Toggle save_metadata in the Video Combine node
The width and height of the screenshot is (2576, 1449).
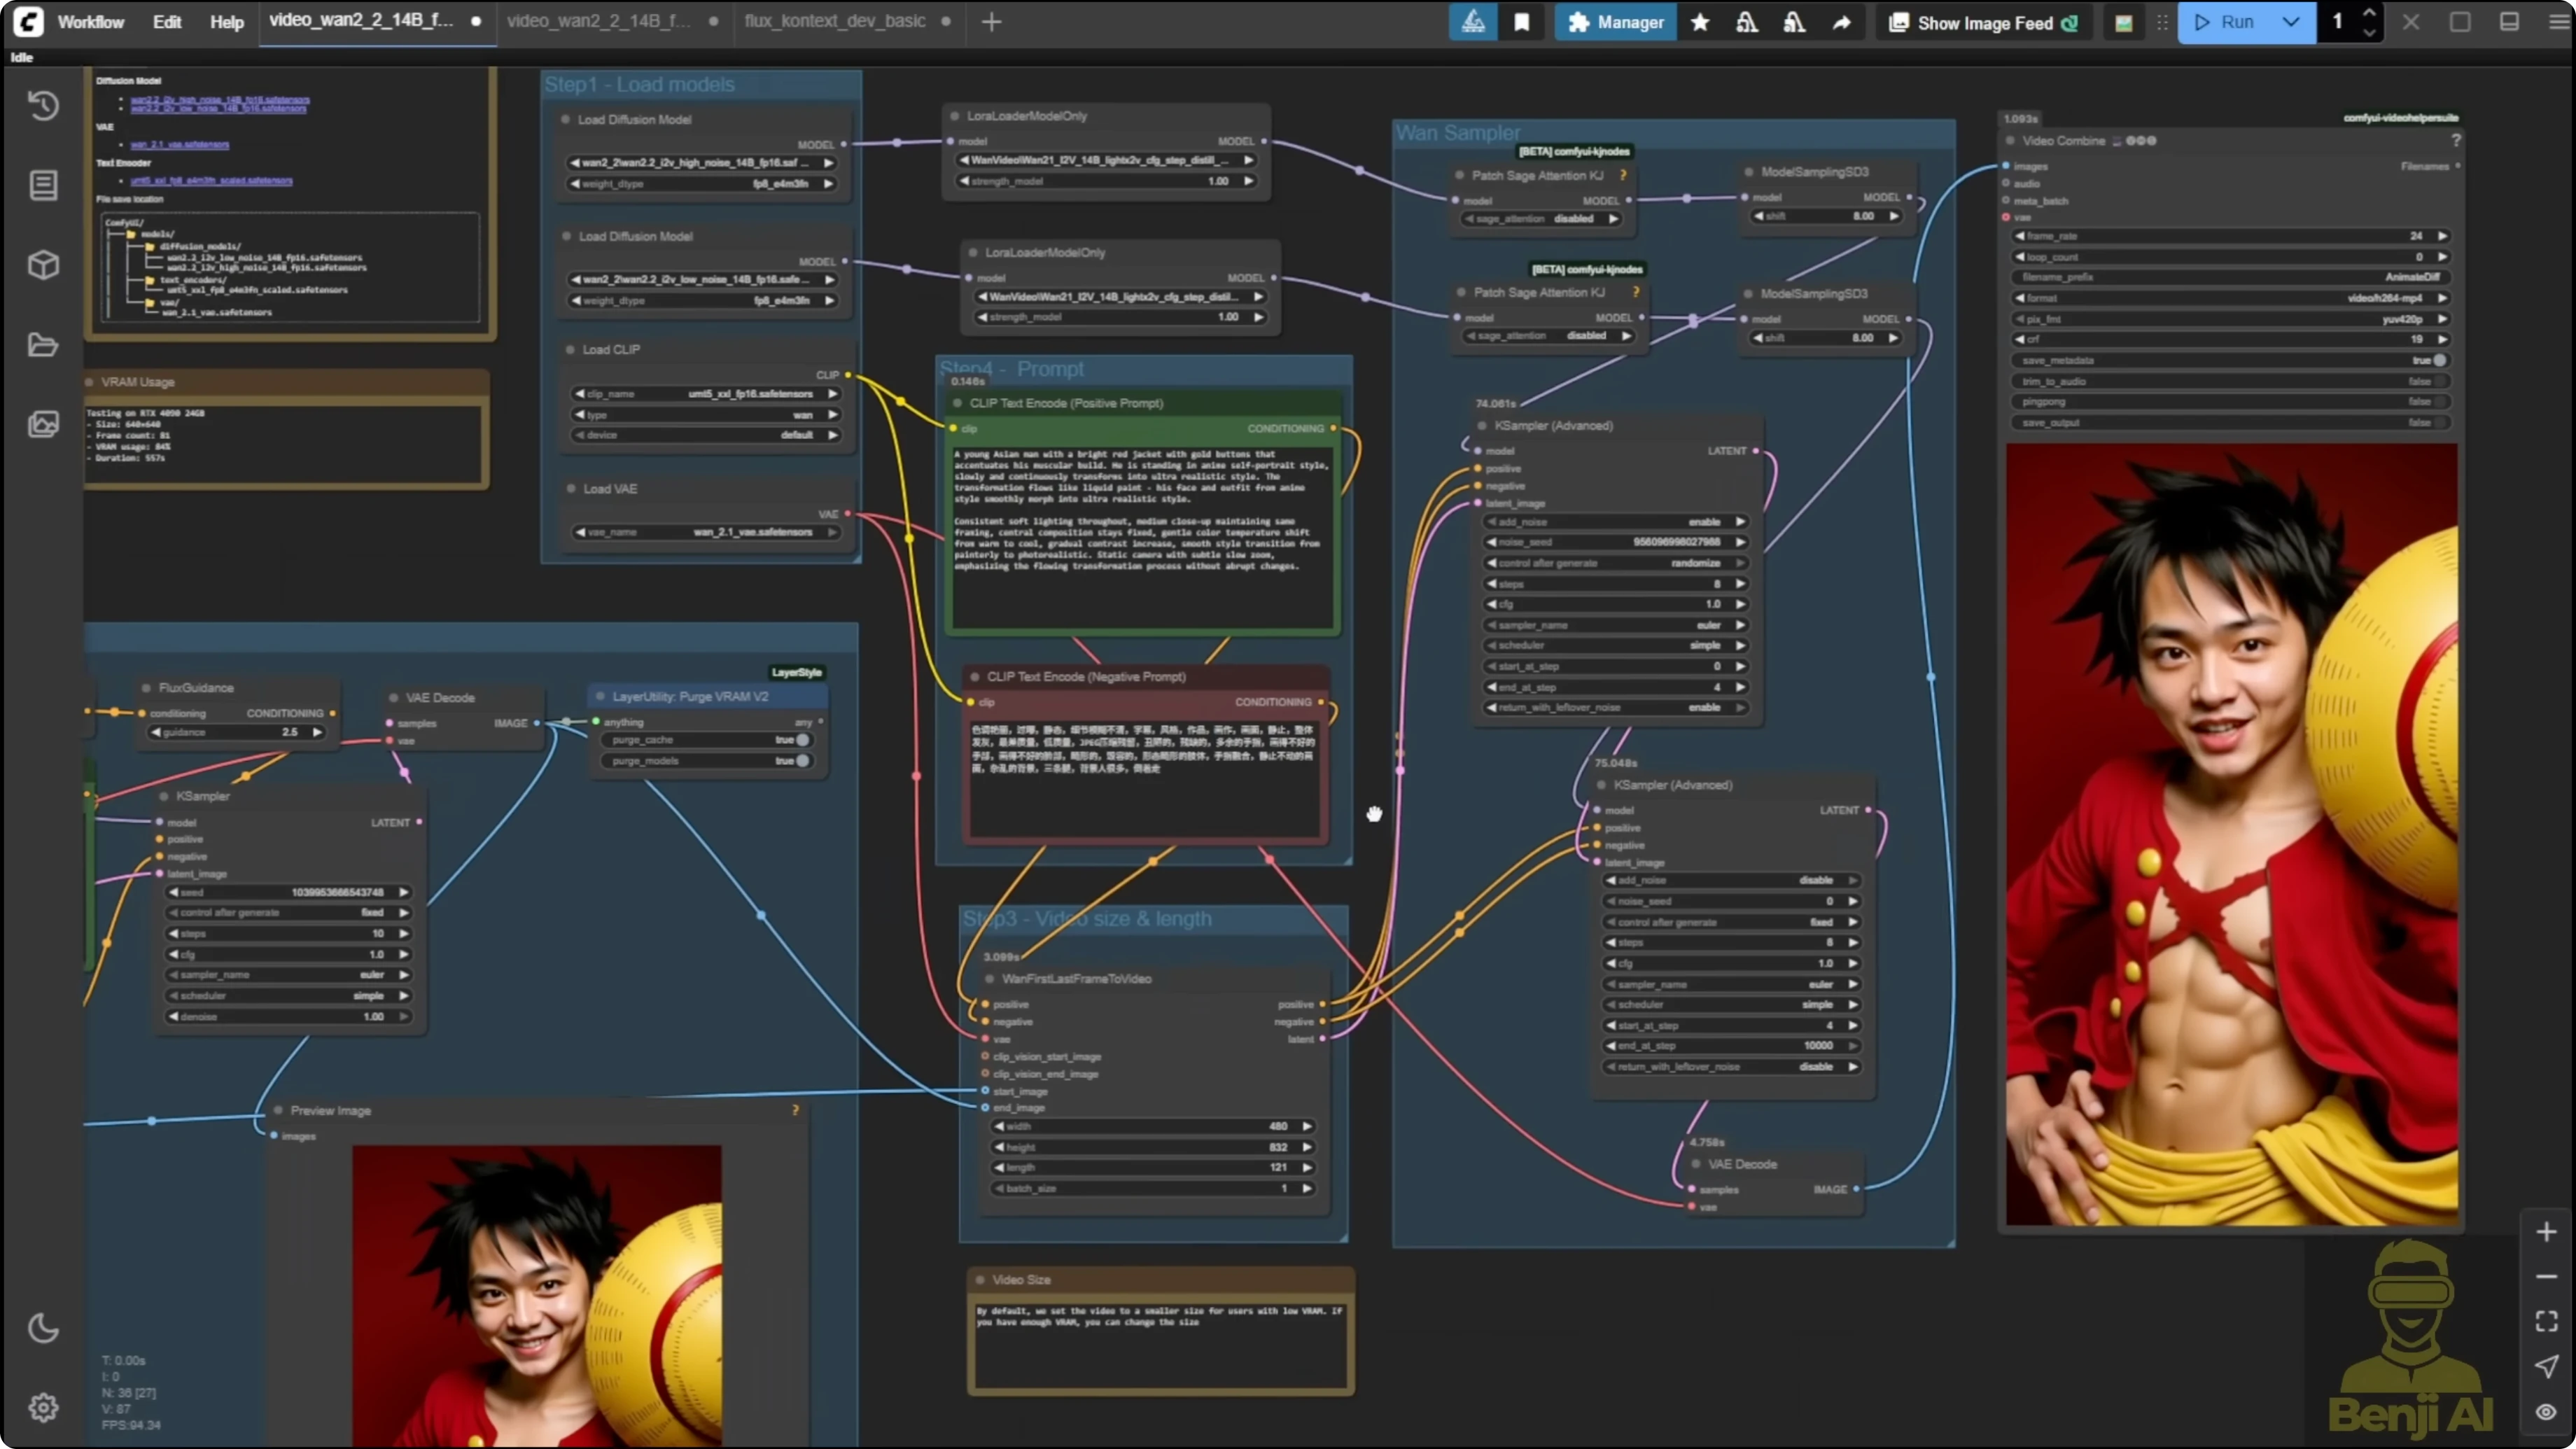coord(2437,360)
